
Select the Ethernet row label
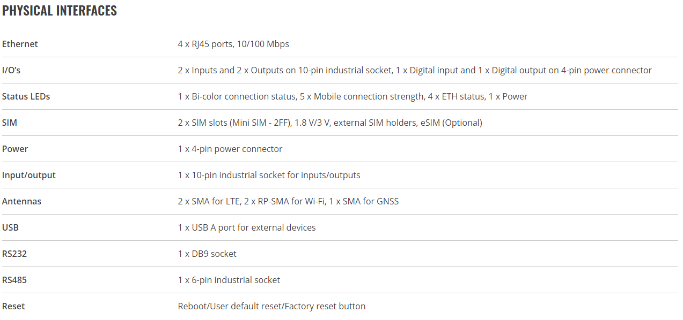tap(20, 44)
